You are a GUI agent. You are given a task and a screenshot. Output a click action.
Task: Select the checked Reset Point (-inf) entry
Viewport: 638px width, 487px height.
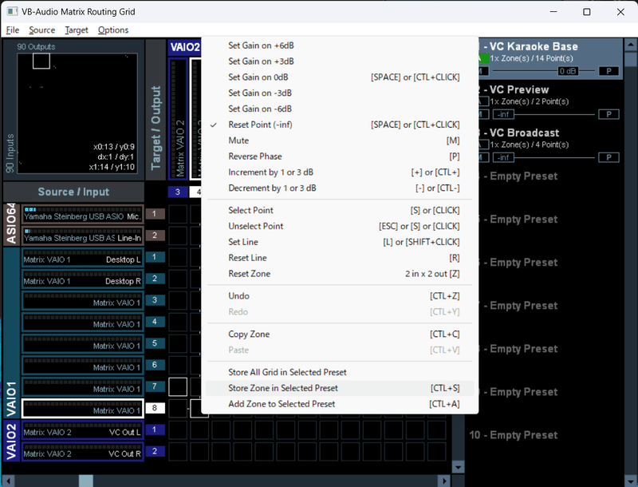coord(340,125)
